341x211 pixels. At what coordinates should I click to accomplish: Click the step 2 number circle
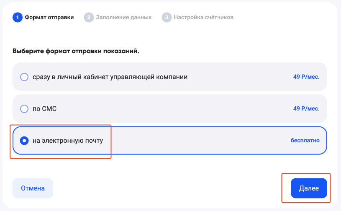click(88, 17)
